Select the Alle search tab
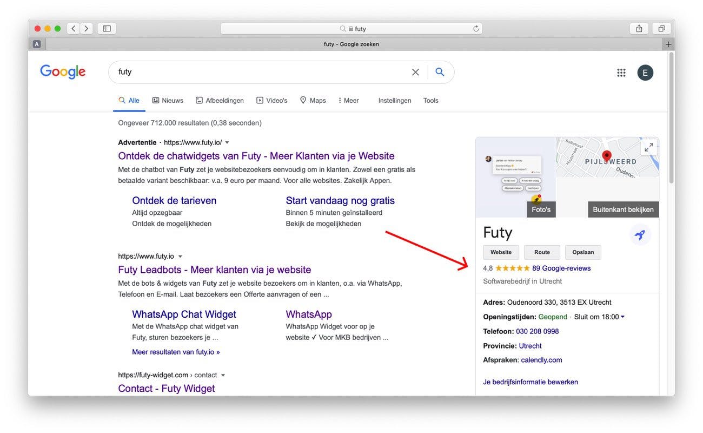 (x=129, y=101)
